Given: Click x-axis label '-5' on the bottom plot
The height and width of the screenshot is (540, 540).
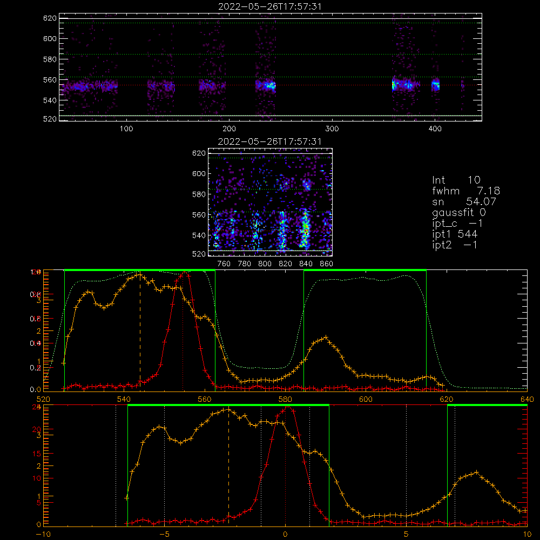Looking at the screenshot, I should [x=164, y=535].
